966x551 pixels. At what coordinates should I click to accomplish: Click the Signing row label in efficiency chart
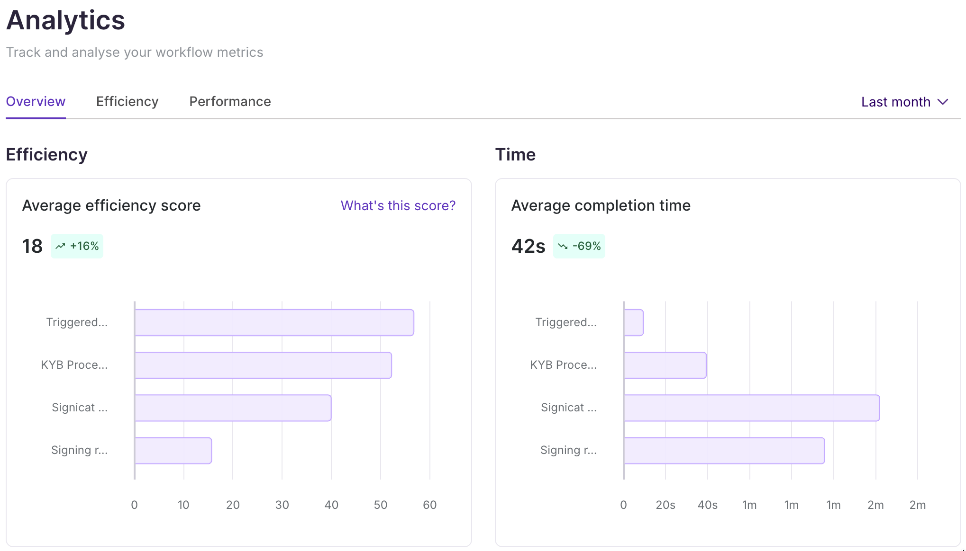click(79, 450)
